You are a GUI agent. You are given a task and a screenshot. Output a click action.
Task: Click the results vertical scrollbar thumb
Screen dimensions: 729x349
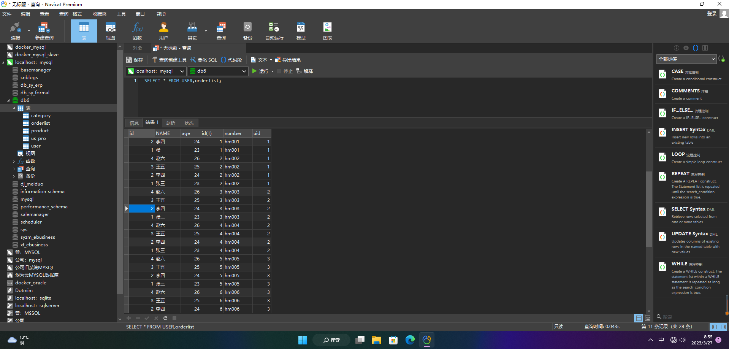click(649, 209)
